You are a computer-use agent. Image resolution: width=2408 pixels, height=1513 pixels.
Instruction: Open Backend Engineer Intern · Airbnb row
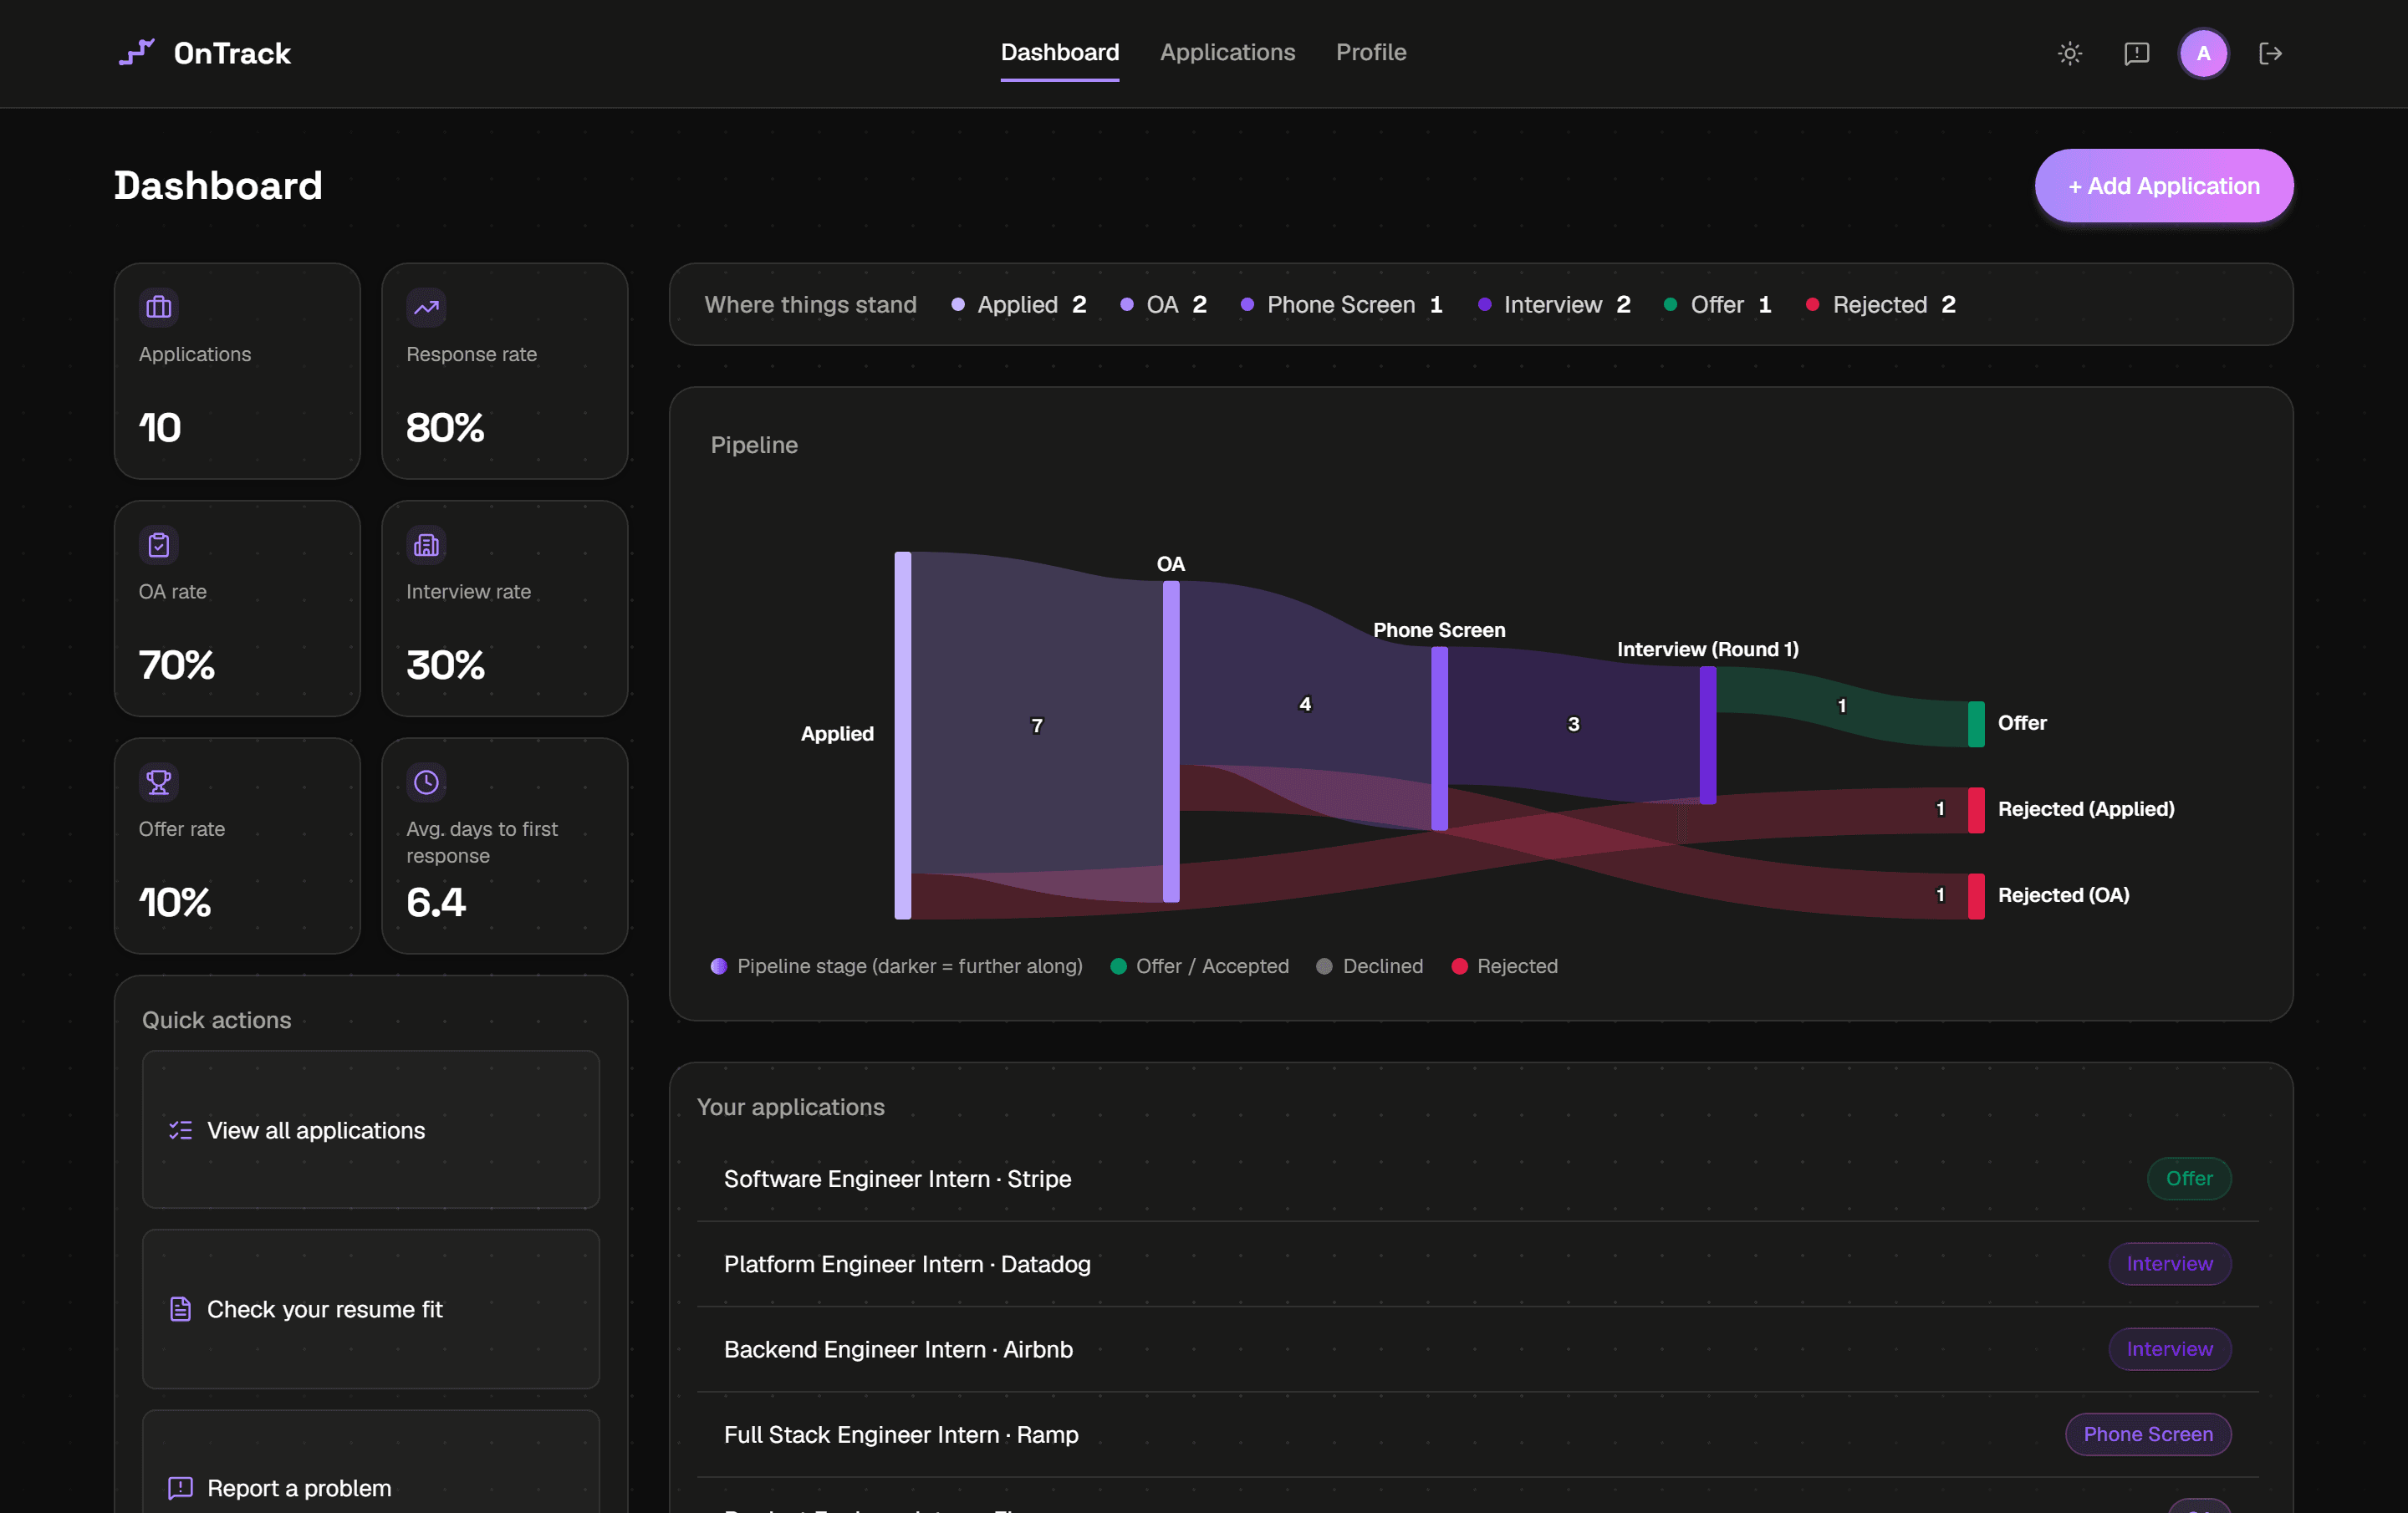tap(1477, 1349)
